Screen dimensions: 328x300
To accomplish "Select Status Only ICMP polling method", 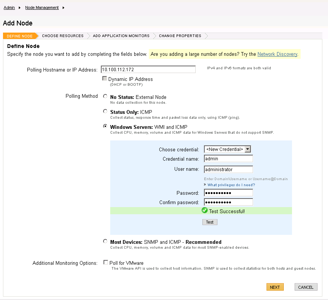I will 105,112.
